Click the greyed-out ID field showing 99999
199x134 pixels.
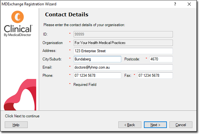123,34
